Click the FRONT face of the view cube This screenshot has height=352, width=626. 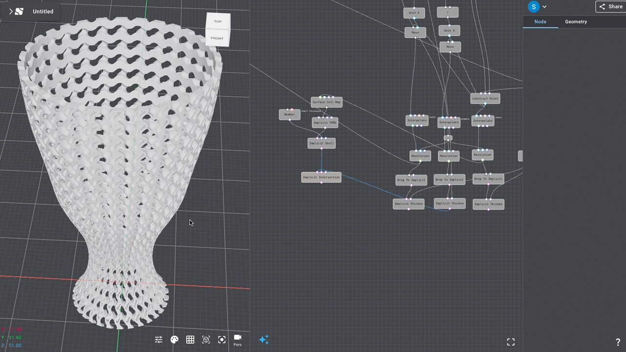point(217,38)
